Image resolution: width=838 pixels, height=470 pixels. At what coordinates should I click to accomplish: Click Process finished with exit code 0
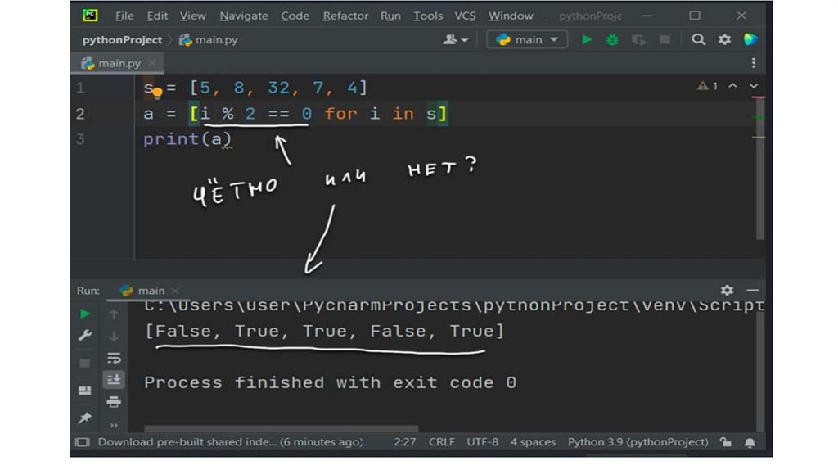[x=331, y=383]
